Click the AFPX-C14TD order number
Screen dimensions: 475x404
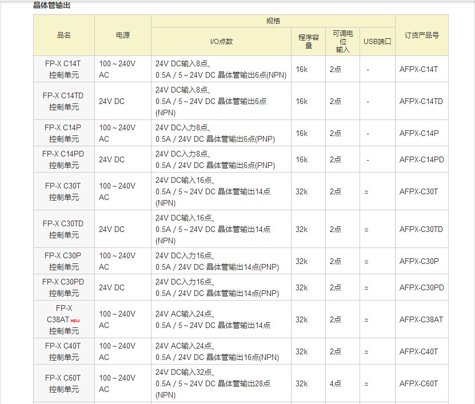[421, 101]
